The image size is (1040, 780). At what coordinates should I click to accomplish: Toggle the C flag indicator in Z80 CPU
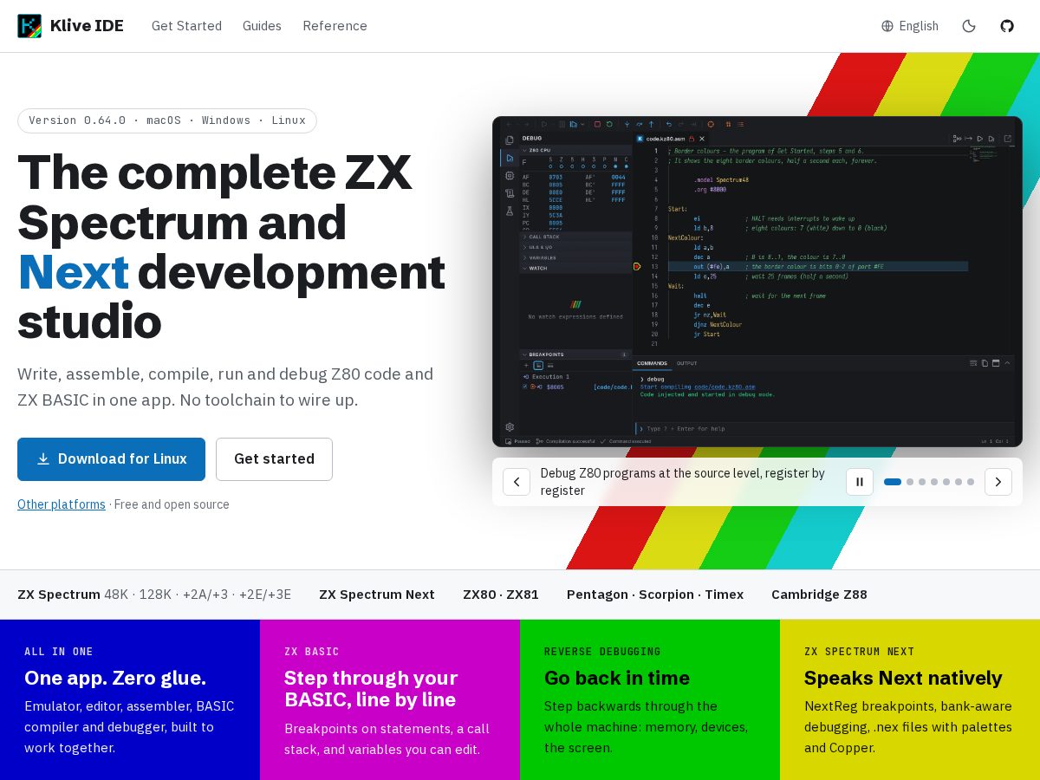(x=627, y=166)
